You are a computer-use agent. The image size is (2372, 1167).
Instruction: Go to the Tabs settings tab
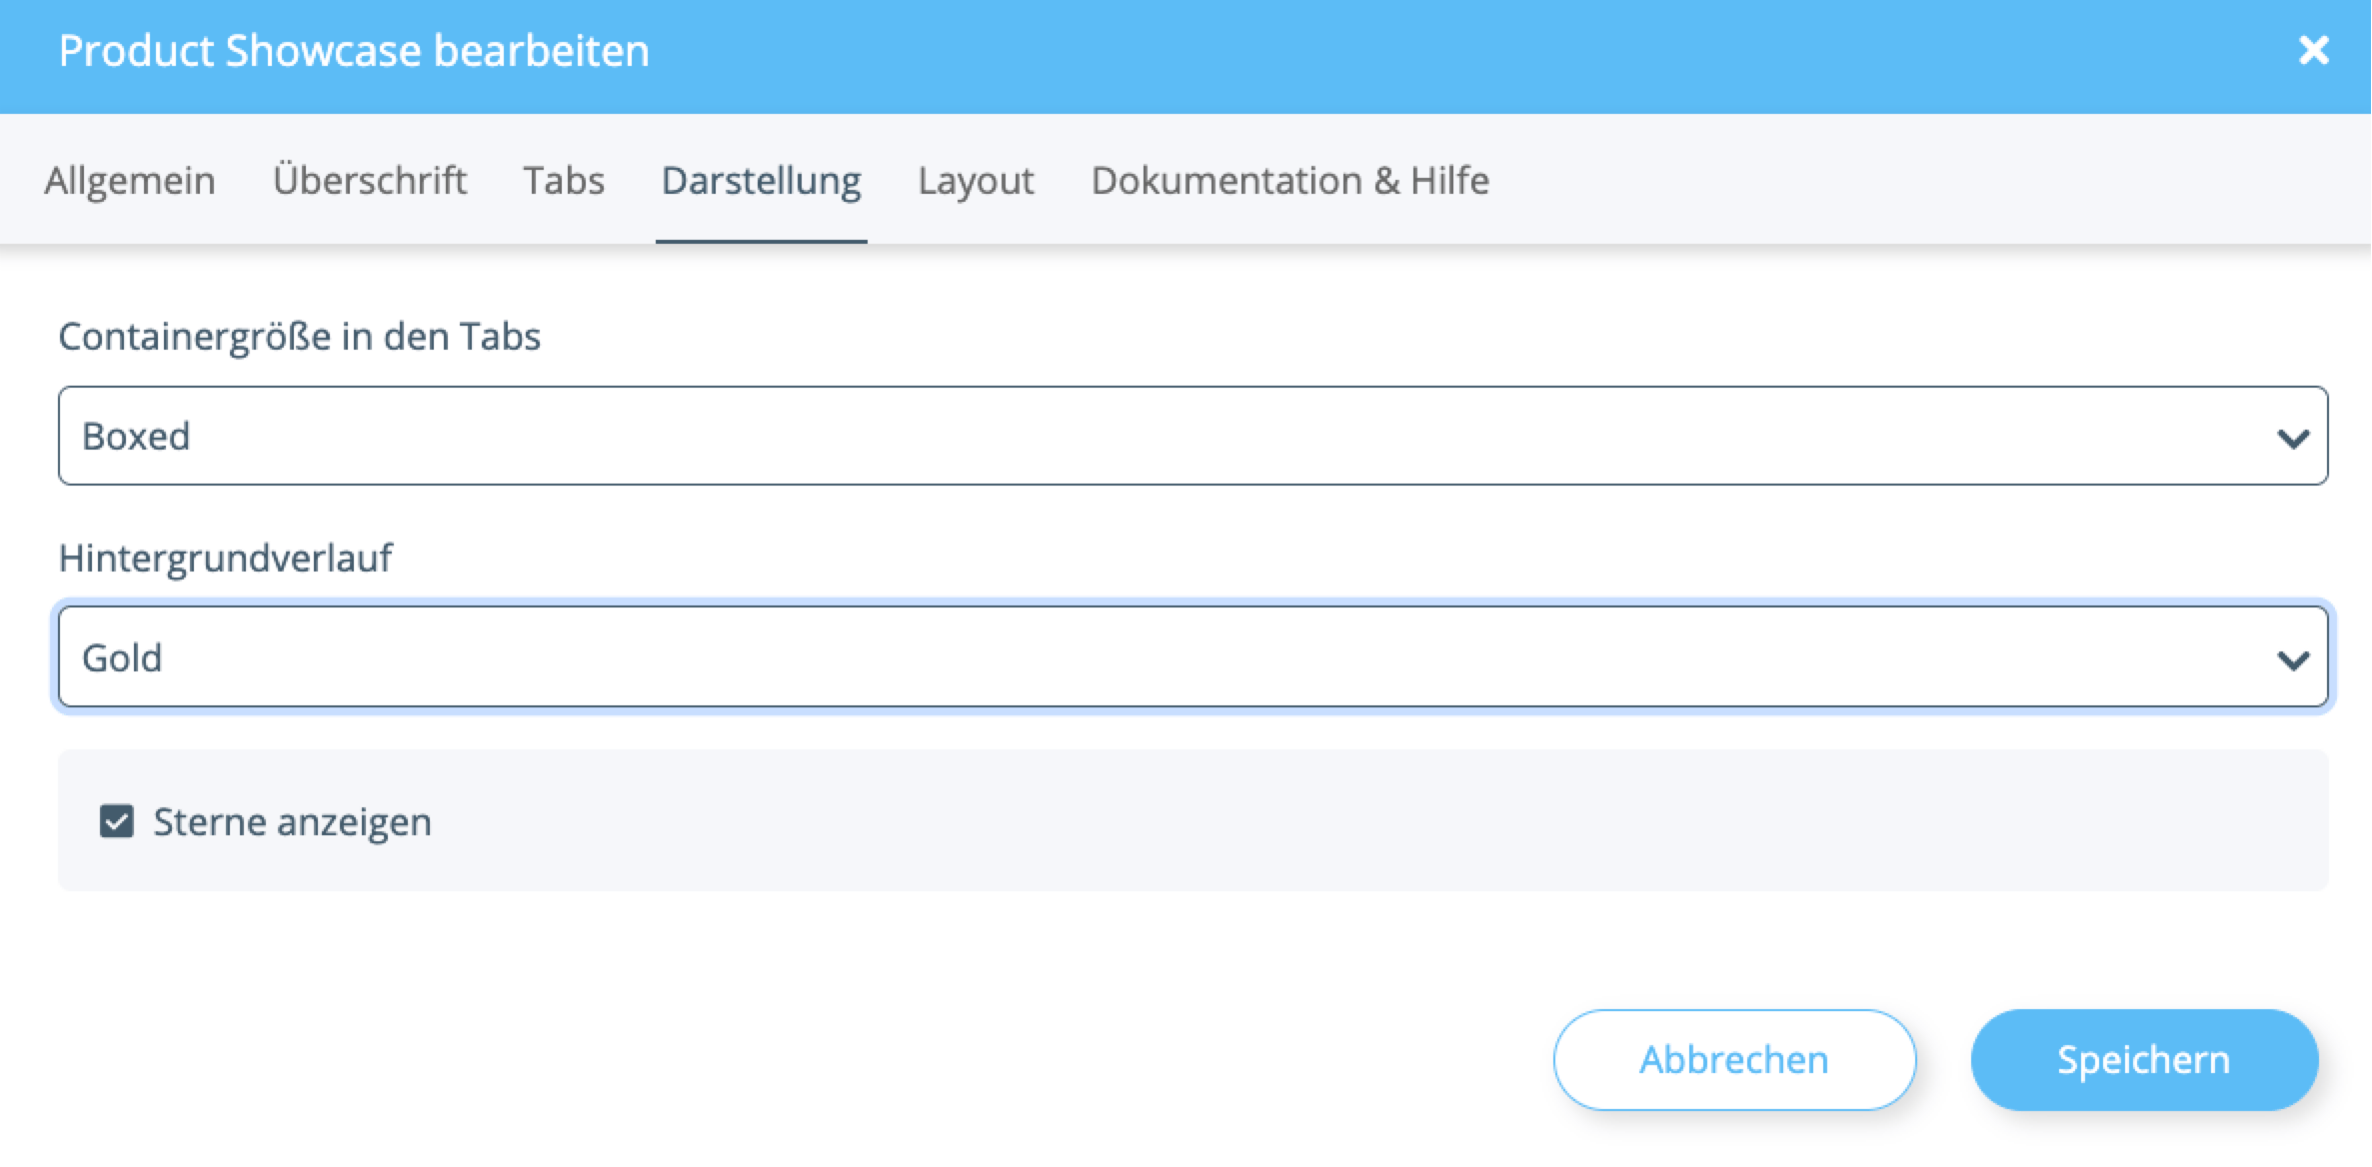point(564,181)
